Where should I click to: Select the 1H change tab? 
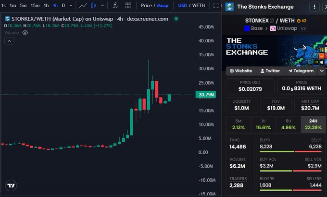tap(264, 124)
